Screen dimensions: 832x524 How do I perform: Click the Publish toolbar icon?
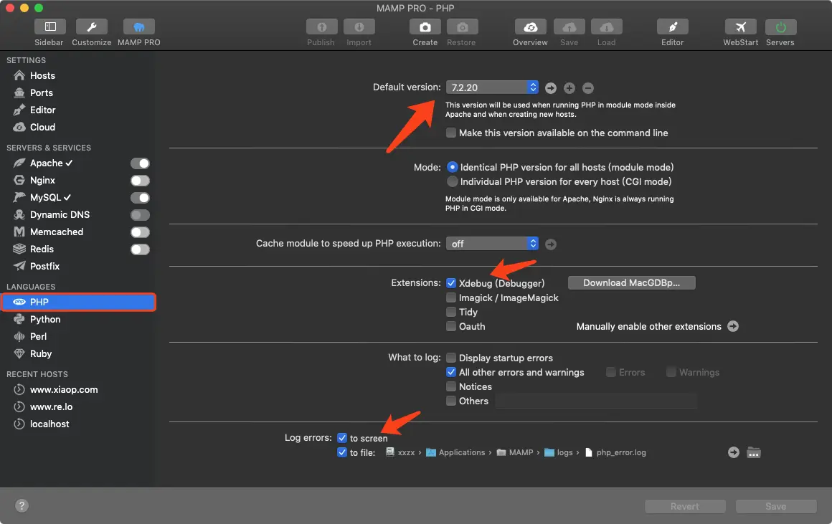click(321, 27)
